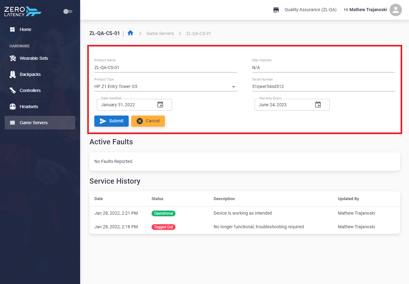Click the Status column header
Screen dimensions: 409x284
[x=157, y=199]
